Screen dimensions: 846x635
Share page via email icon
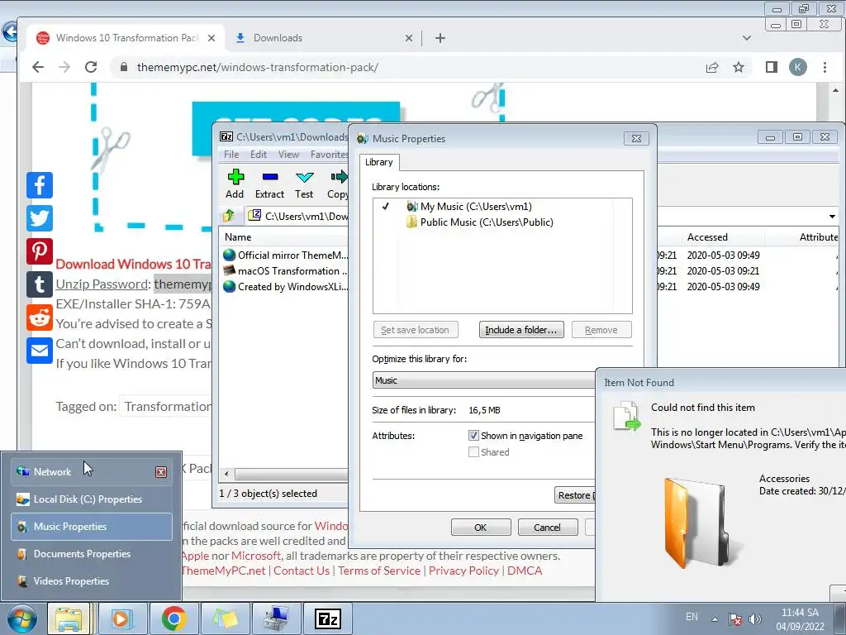pyautogui.click(x=40, y=351)
